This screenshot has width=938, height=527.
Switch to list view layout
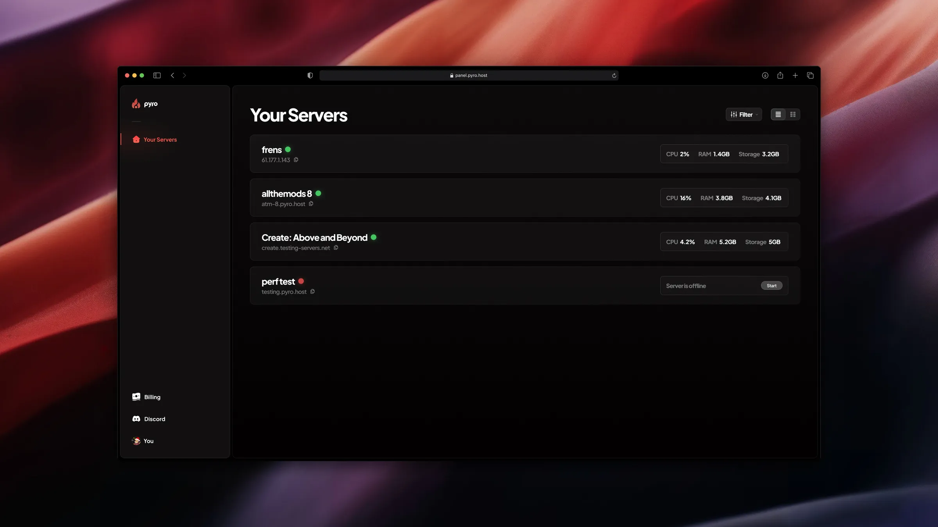click(778, 114)
